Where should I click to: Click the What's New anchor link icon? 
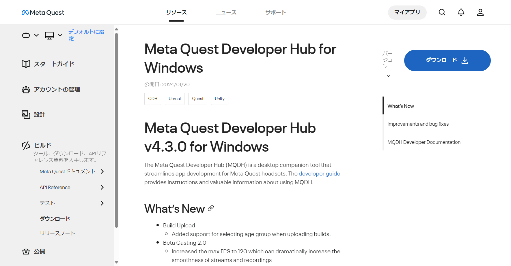point(211,208)
